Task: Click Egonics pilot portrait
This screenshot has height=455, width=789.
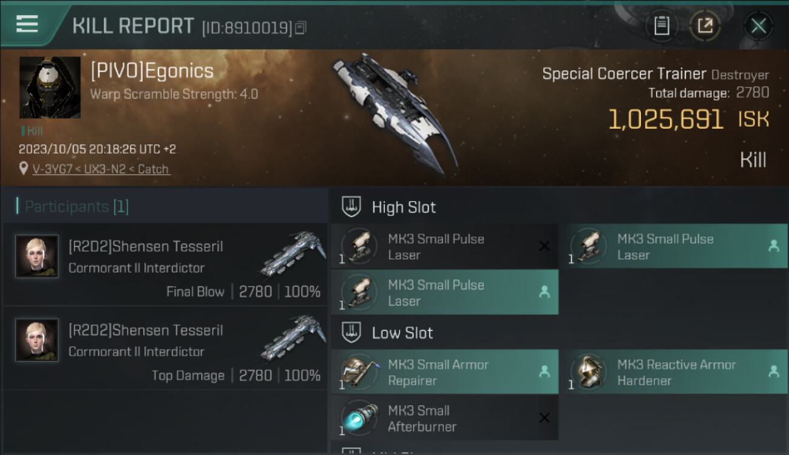Action: tap(50, 87)
